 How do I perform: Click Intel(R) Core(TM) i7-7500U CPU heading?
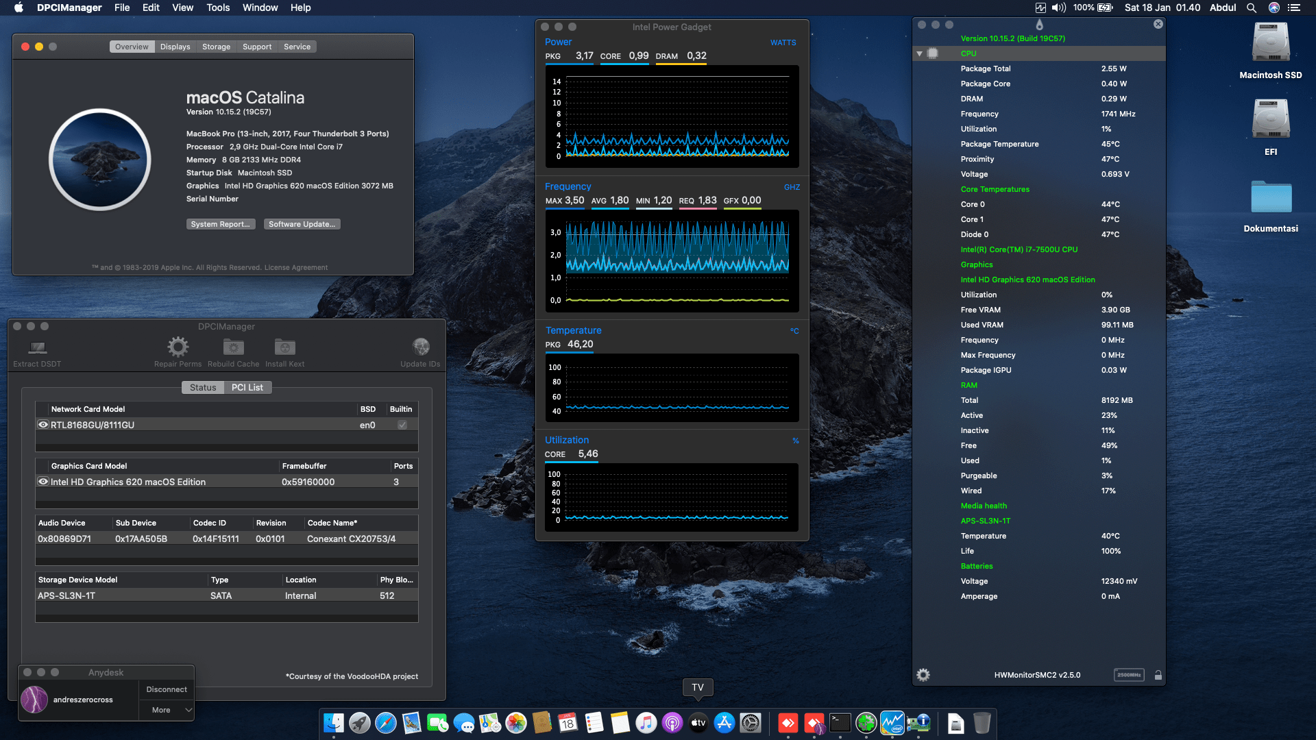click(1019, 249)
